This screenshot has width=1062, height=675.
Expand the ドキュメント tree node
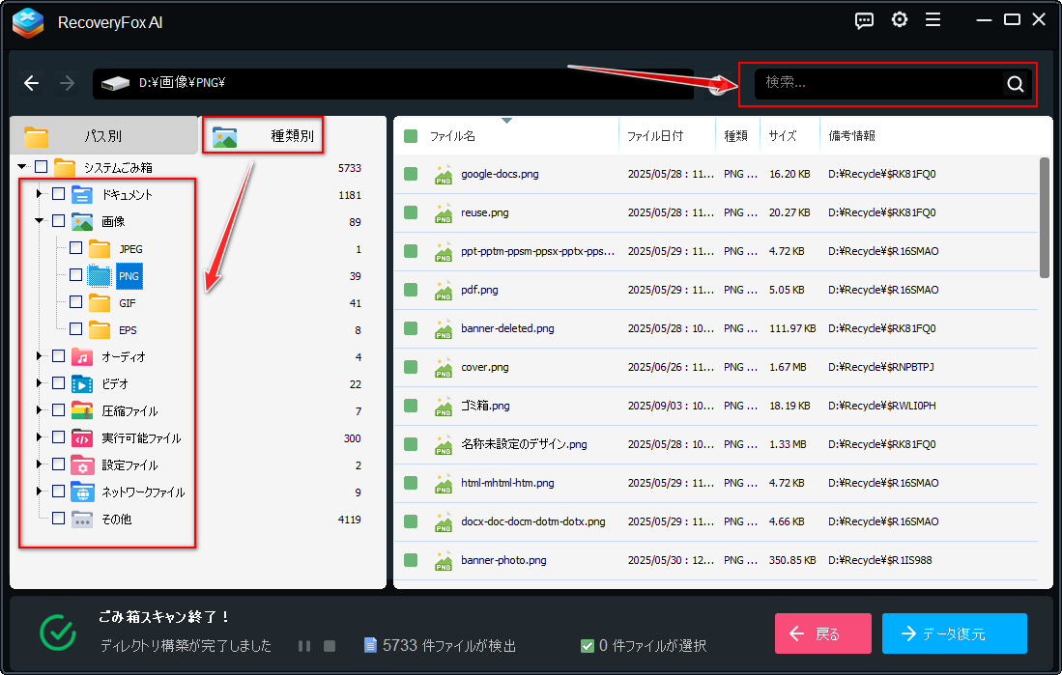tap(40, 195)
